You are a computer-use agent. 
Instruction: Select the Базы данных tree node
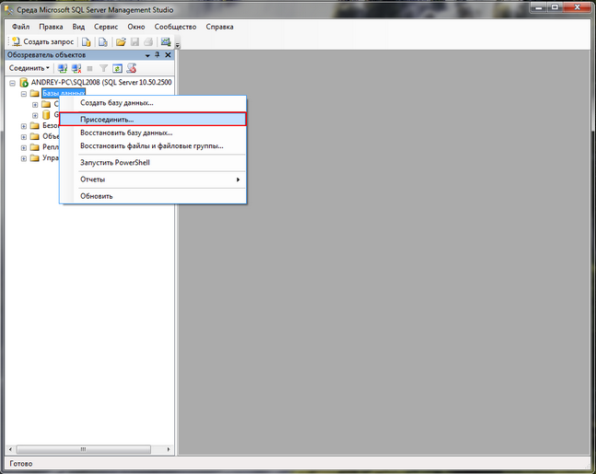(x=64, y=93)
